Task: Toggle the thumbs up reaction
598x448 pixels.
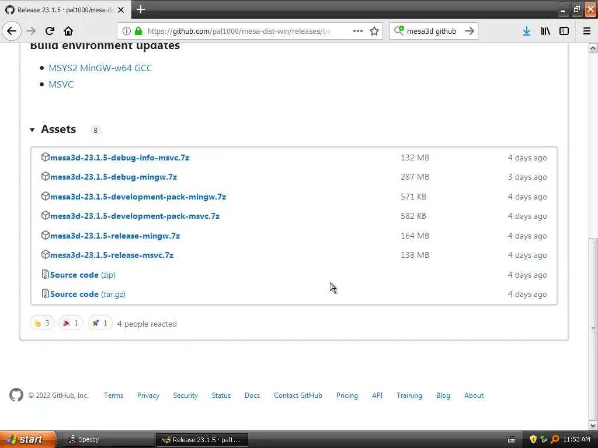Action: pos(42,323)
